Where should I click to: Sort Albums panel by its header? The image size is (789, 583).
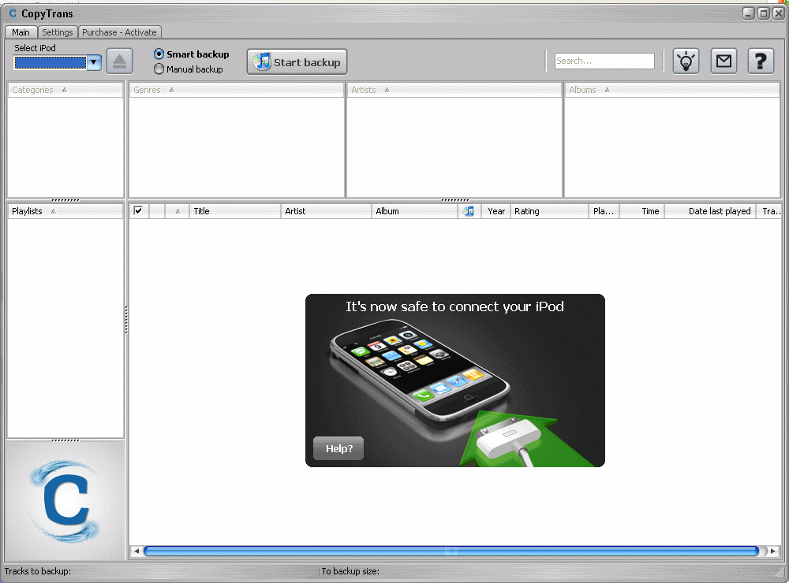click(x=672, y=90)
